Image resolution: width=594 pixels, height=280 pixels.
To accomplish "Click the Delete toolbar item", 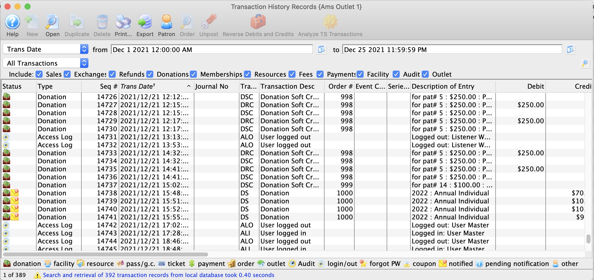I will pos(102,25).
